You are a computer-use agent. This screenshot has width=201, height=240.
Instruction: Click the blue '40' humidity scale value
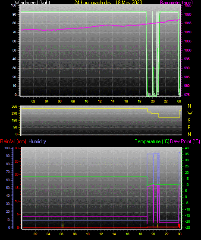tap(8, 195)
